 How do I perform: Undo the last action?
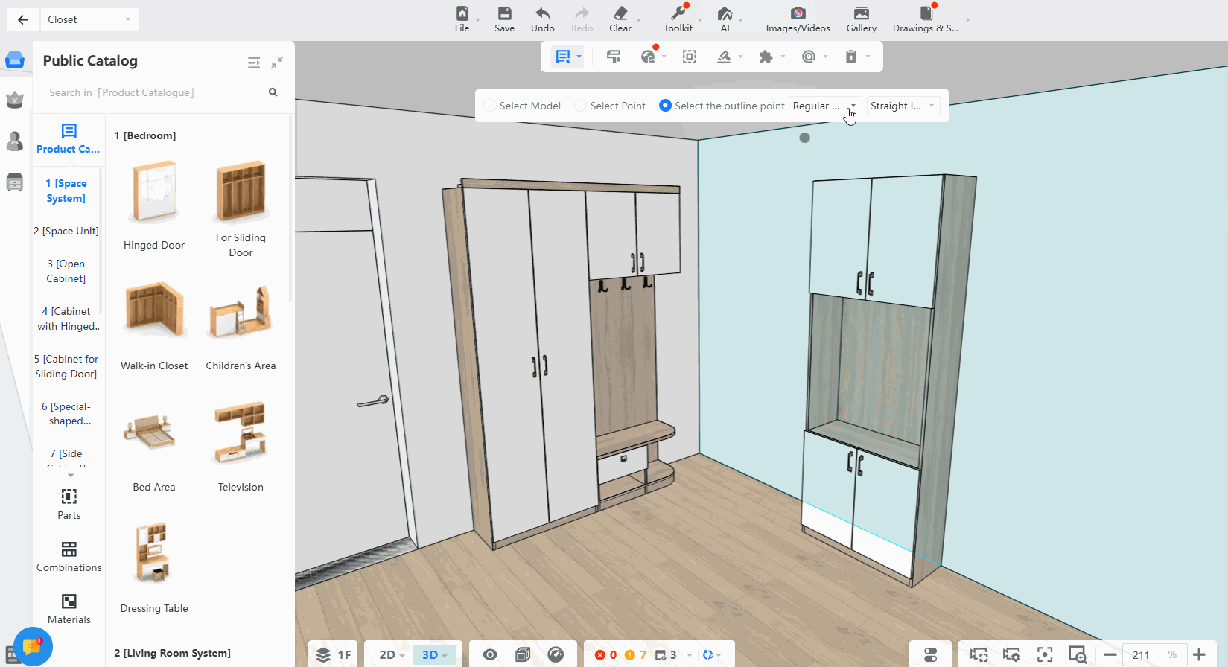point(543,19)
